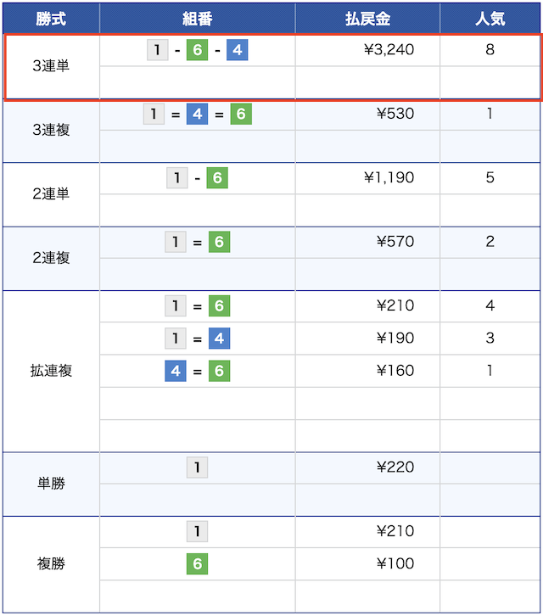Screen dimensions: 543x616
Task: Click blue 4 badge in the ¥190 row
Action: (219, 339)
